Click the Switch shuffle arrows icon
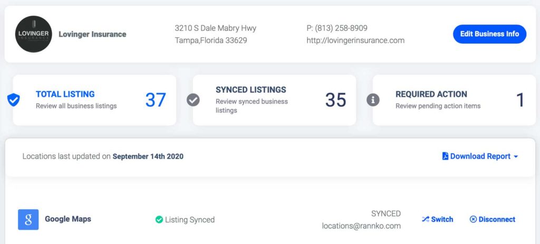This screenshot has width=540, height=244. 426,219
